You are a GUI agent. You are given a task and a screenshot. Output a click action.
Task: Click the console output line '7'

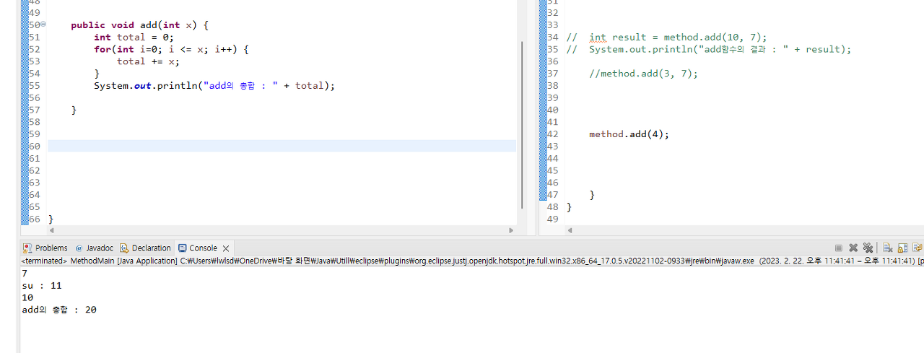[25, 274]
